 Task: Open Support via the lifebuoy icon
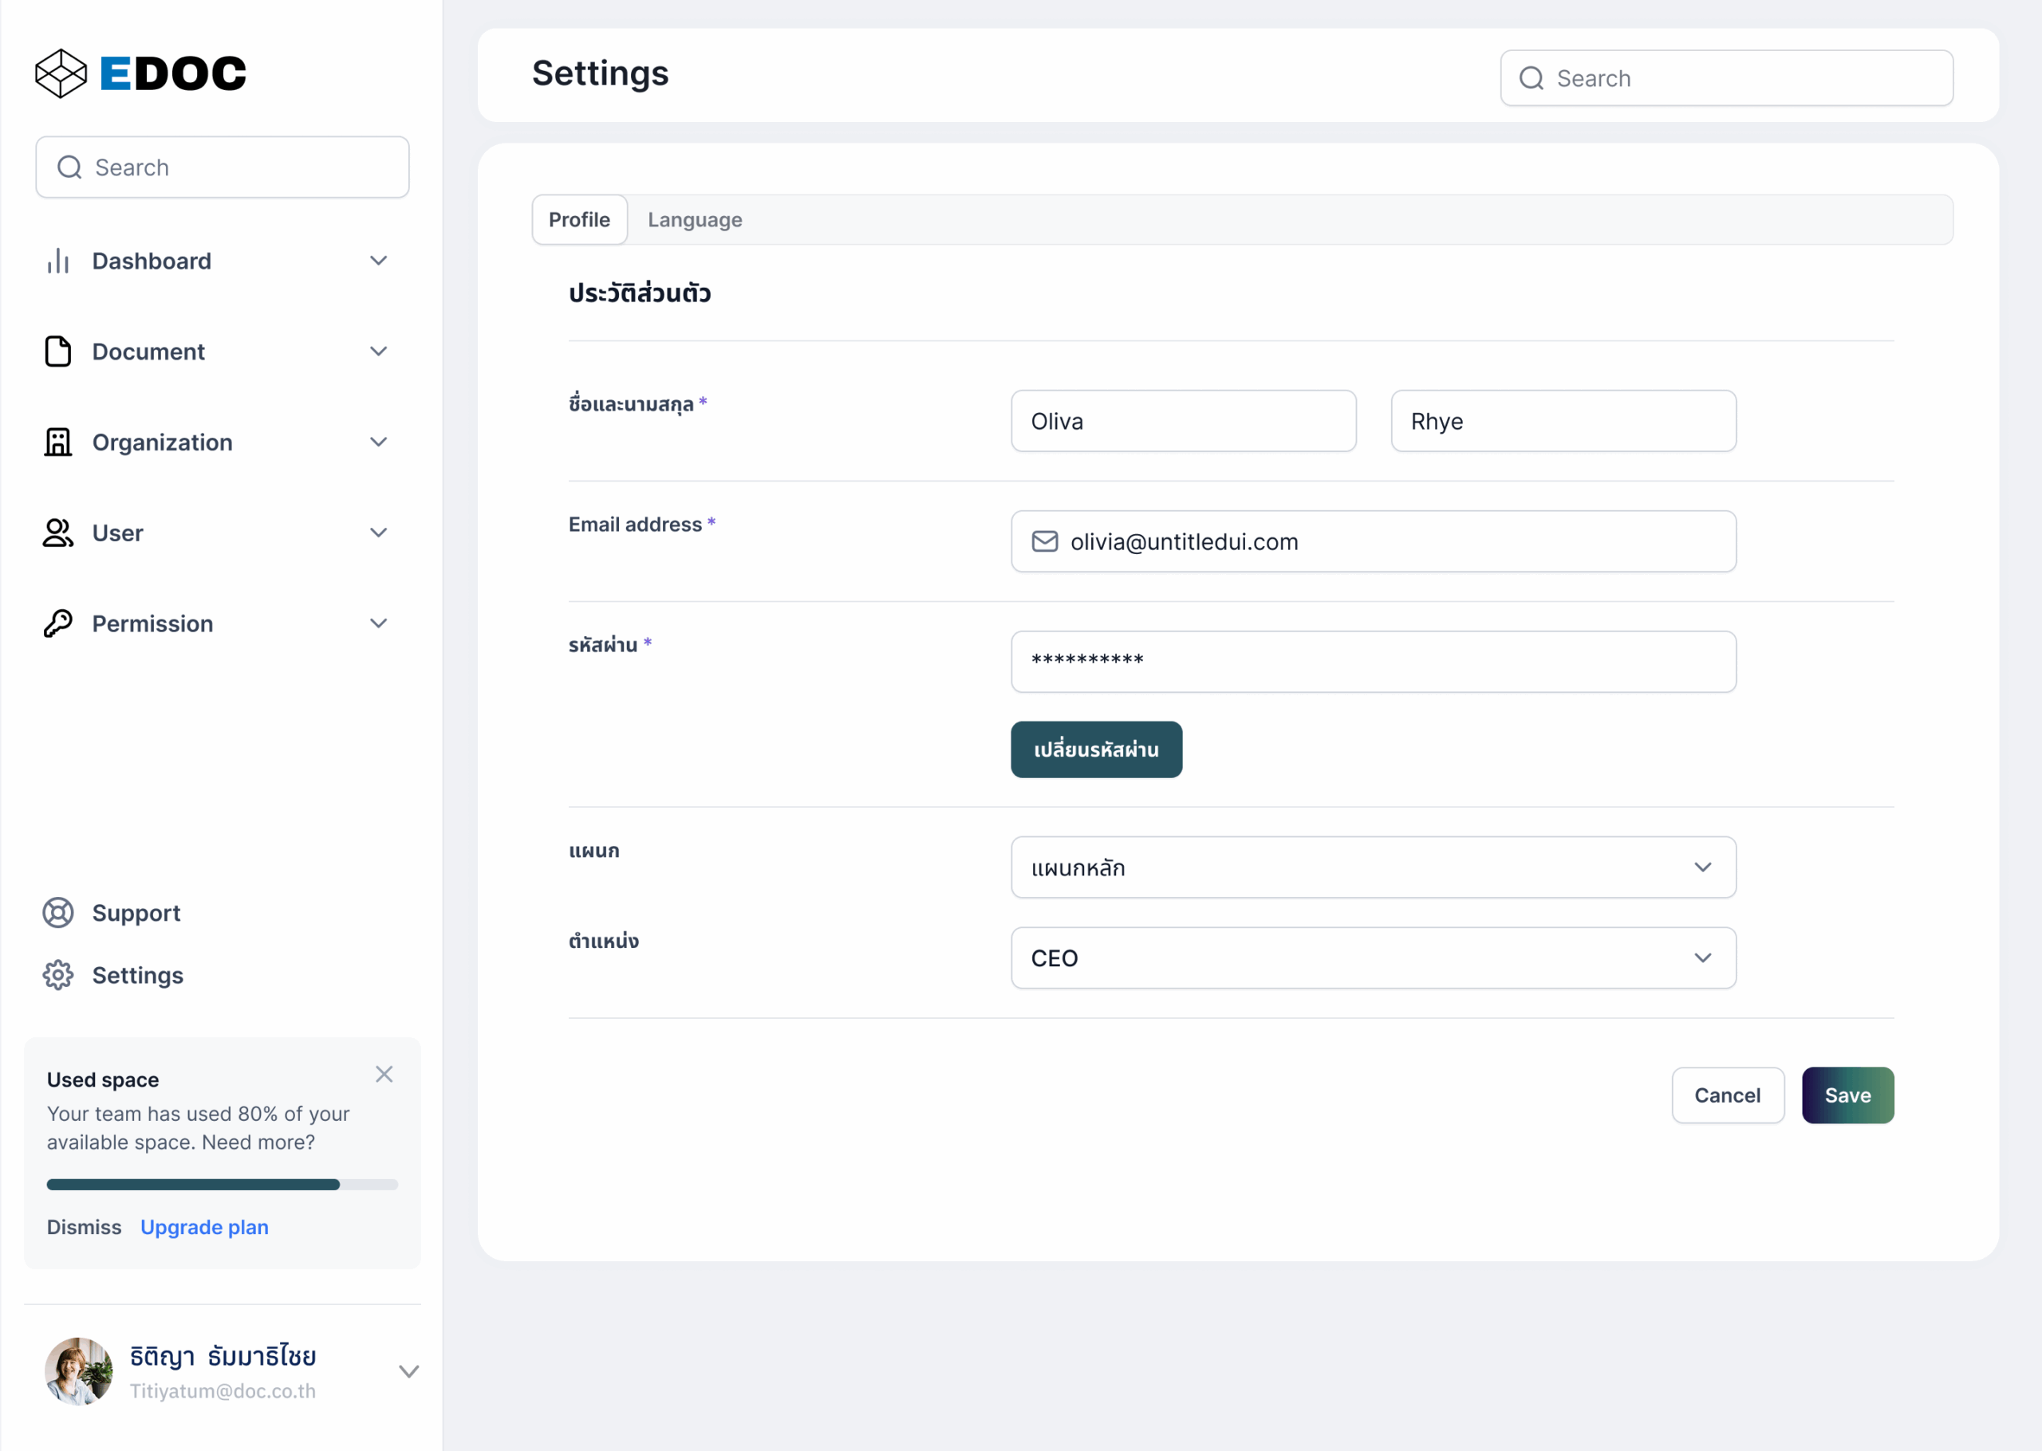click(x=58, y=912)
